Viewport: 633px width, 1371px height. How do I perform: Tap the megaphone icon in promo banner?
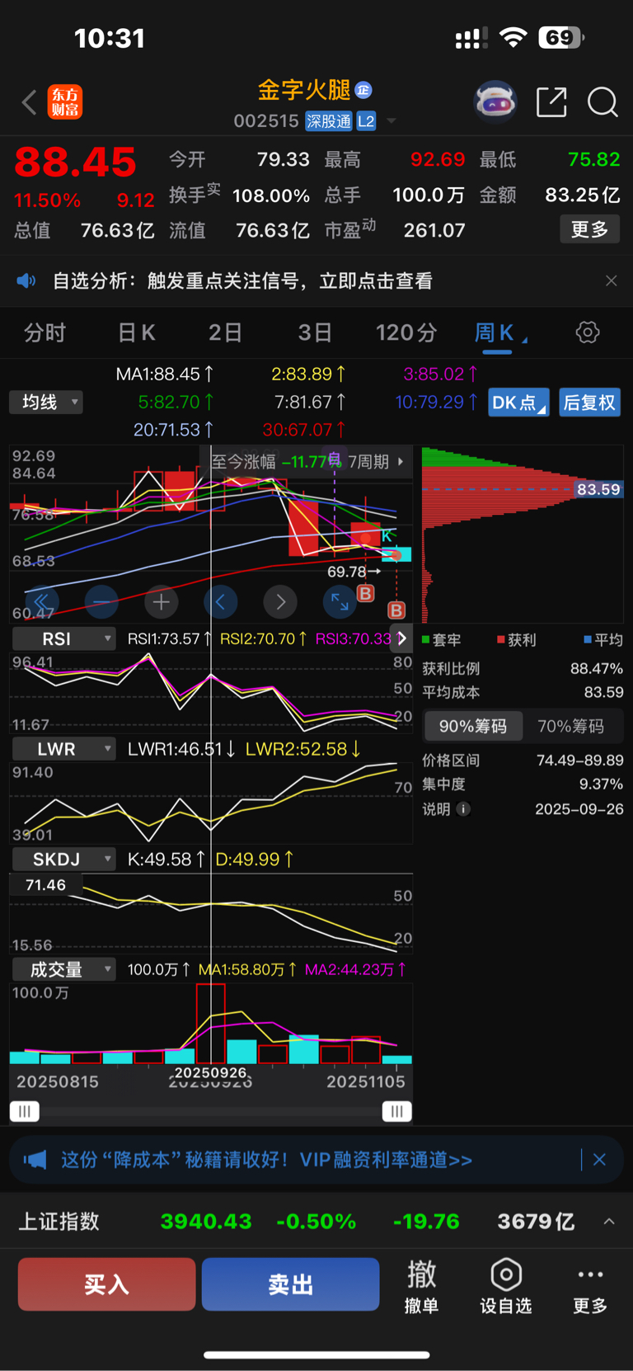click(x=35, y=1160)
